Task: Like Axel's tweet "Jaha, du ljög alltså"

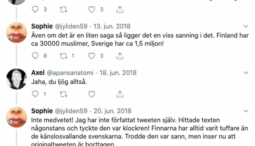Action: tap(92, 94)
